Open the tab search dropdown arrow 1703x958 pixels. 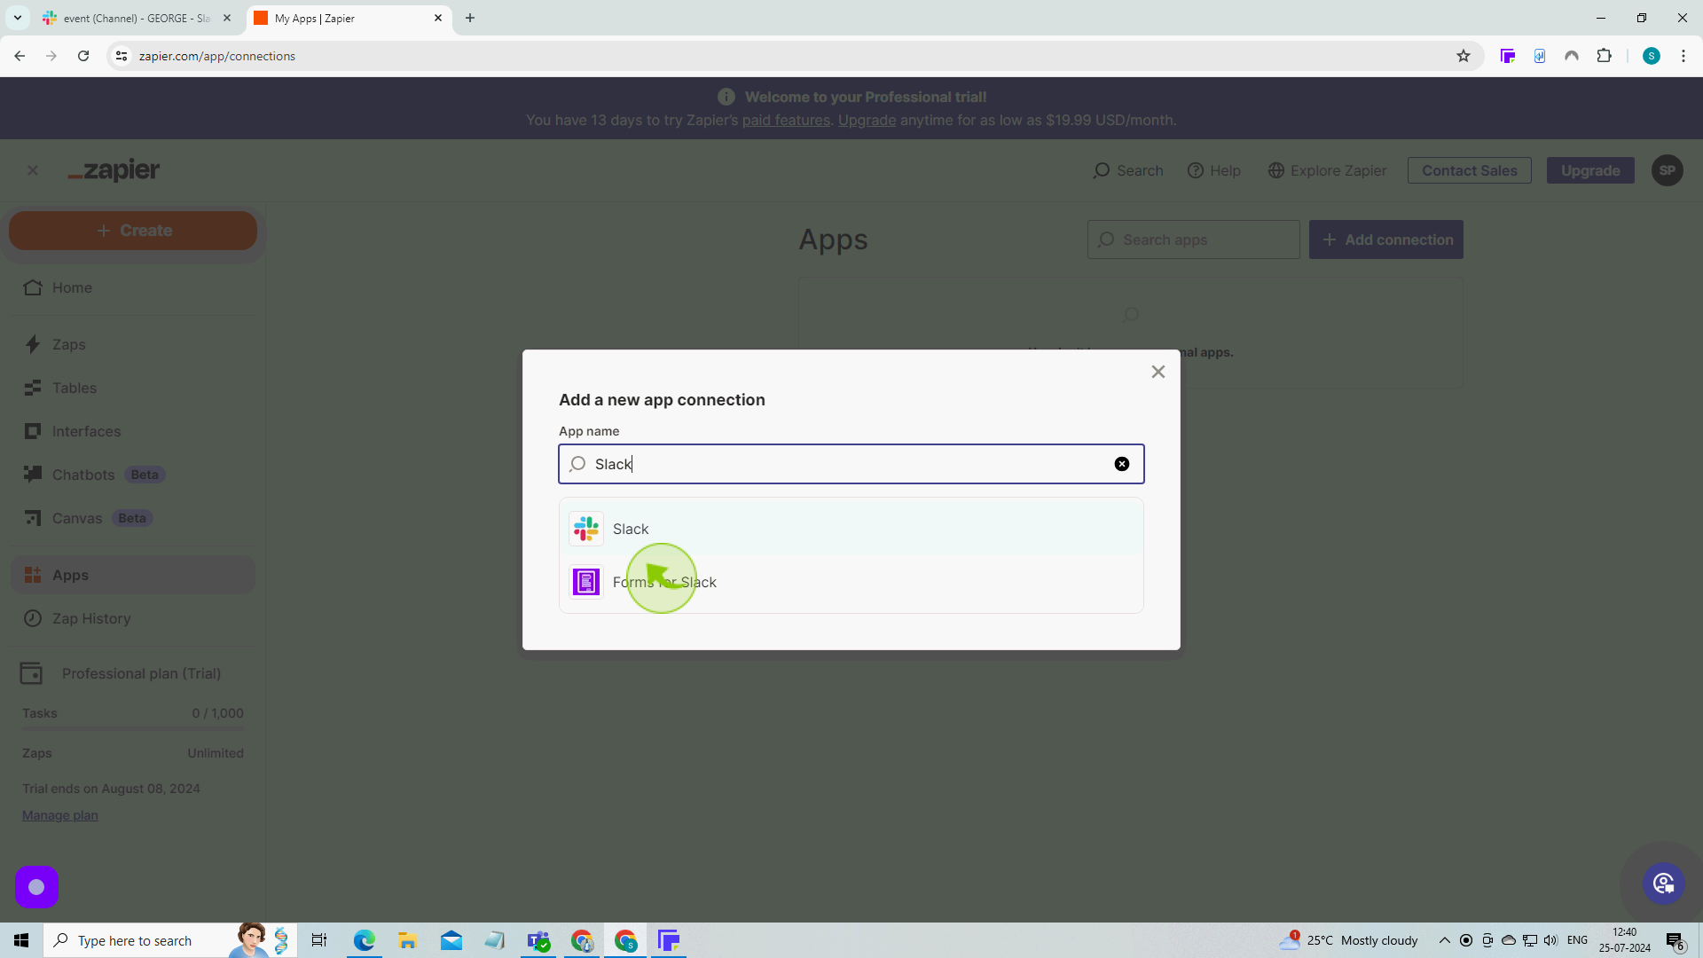18,18
